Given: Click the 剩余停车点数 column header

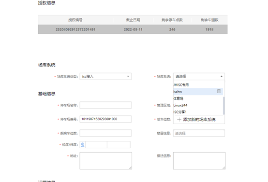Looking at the screenshot, I should point(172,20).
